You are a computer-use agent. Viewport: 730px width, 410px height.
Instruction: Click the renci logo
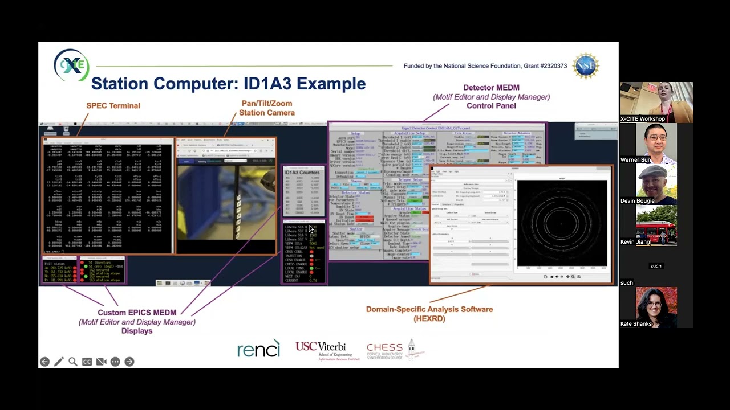click(x=259, y=349)
